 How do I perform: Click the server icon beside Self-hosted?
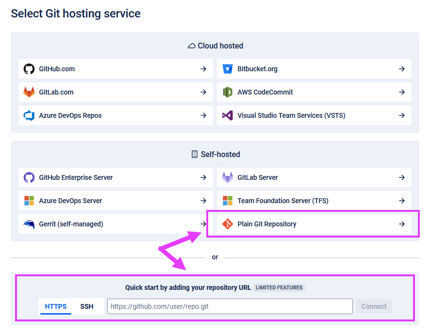195,155
